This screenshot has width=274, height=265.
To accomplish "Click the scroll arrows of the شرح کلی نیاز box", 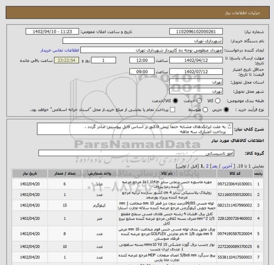I will pos(230,127).
